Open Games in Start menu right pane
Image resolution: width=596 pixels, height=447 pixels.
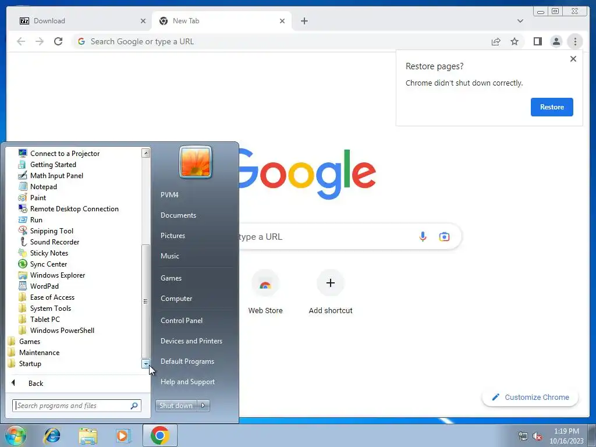click(171, 278)
